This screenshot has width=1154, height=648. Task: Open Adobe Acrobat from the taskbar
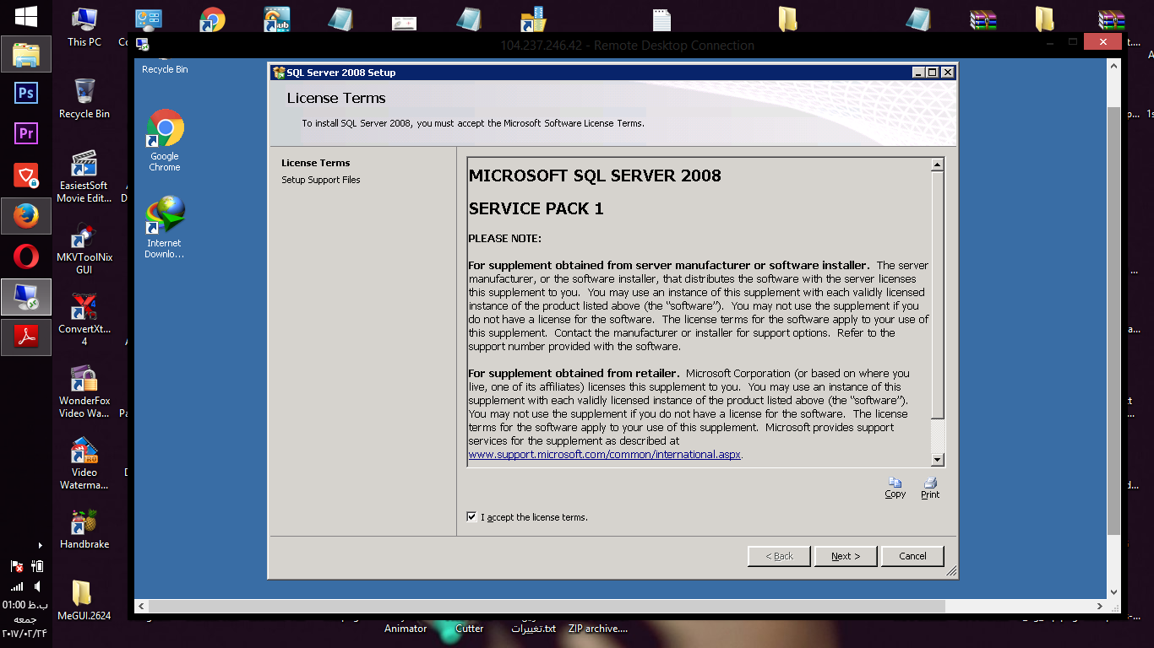pyautogui.click(x=26, y=337)
